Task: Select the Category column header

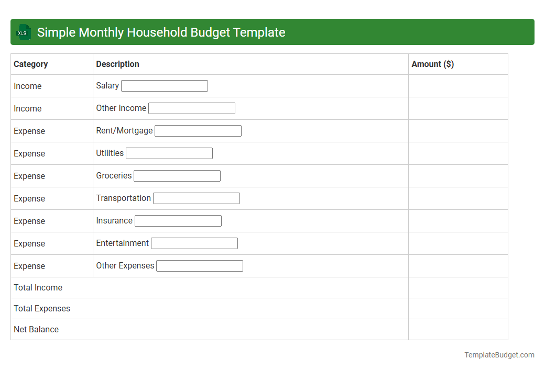Action: click(x=31, y=64)
